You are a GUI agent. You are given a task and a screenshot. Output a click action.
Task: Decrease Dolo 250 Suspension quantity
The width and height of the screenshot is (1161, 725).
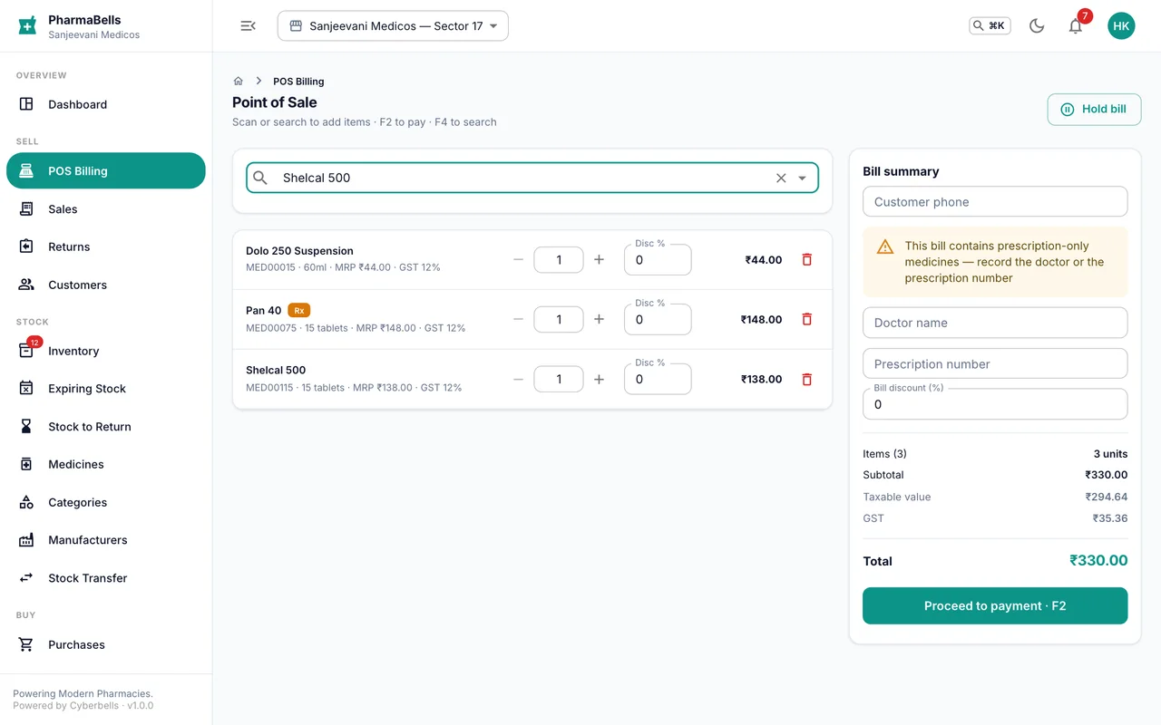pos(518,259)
